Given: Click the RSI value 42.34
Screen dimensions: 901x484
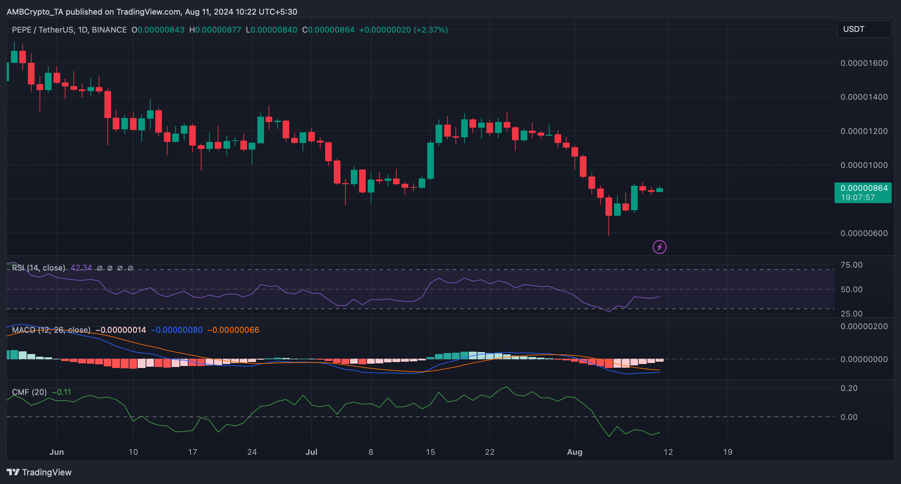Looking at the screenshot, I should pos(81,268).
